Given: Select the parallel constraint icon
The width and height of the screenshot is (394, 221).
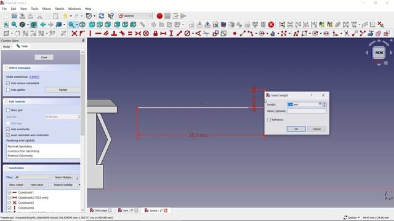Looking at the screenshot, I should pyautogui.click(x=106, y=33).
